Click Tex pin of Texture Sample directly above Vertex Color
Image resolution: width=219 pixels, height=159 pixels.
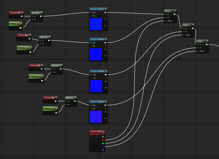click(x=91, y=108)
